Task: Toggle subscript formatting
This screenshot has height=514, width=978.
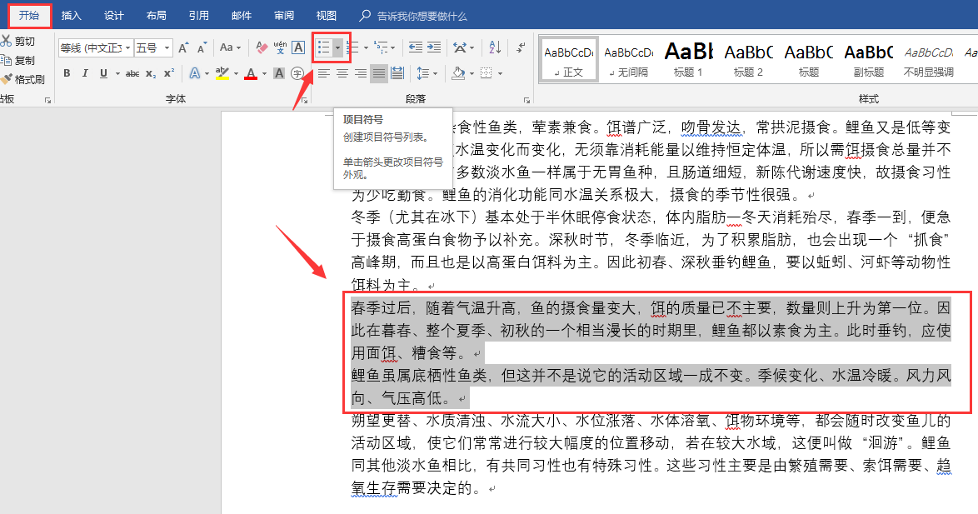Action: pos(151,73)
